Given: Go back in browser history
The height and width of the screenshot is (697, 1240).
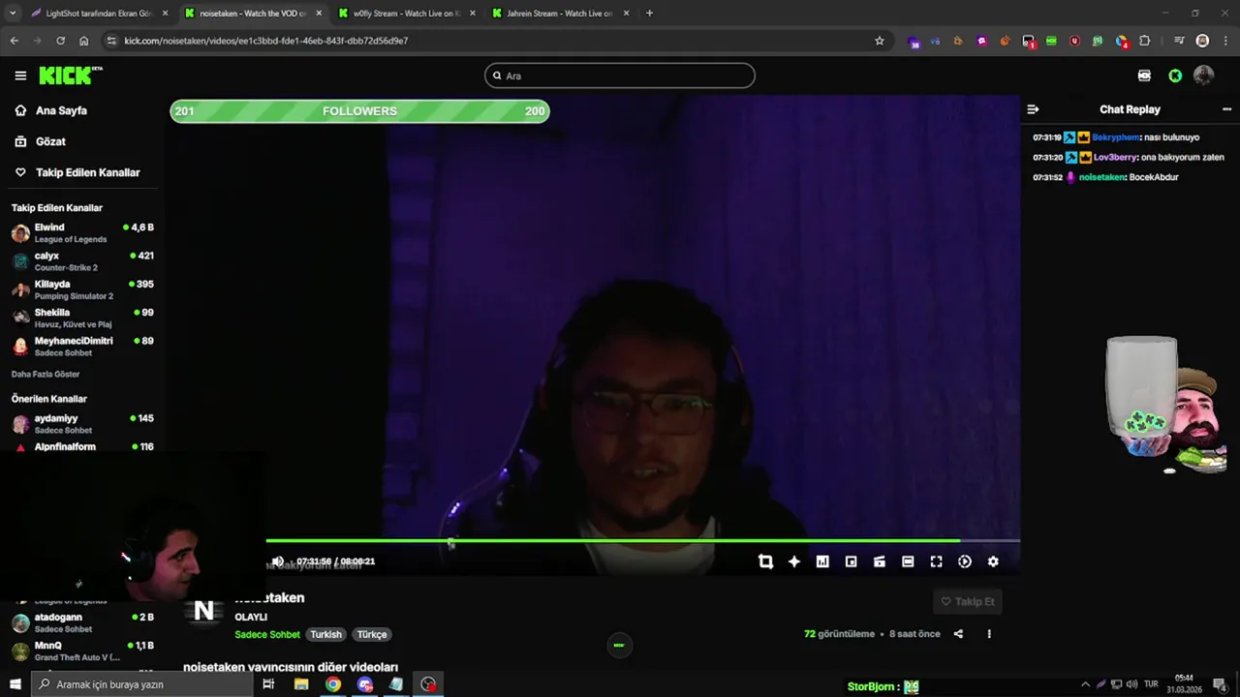Looking at the screenshot, I should click(x=14, y=41).
